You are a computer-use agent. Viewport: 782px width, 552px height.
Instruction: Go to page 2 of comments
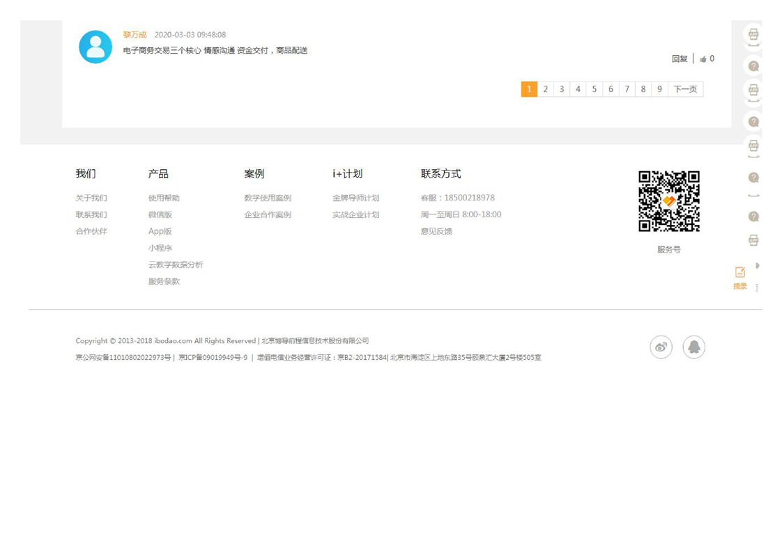[545, 89]
